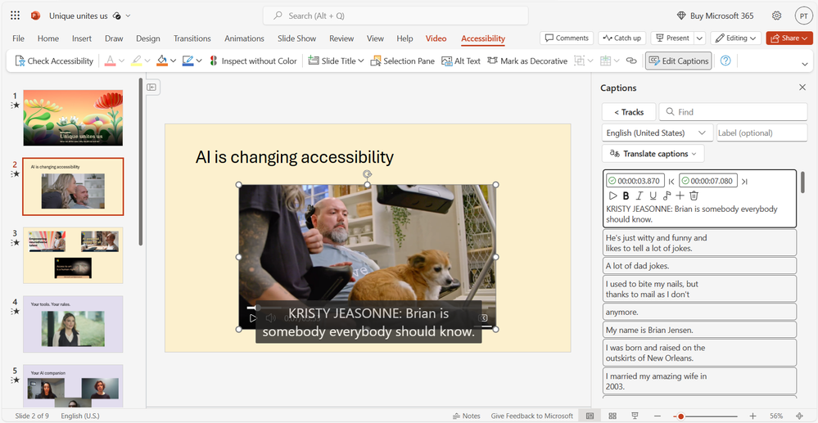Play the caption segment in Captions pane
Screen dimensions: 818x423
613,196
